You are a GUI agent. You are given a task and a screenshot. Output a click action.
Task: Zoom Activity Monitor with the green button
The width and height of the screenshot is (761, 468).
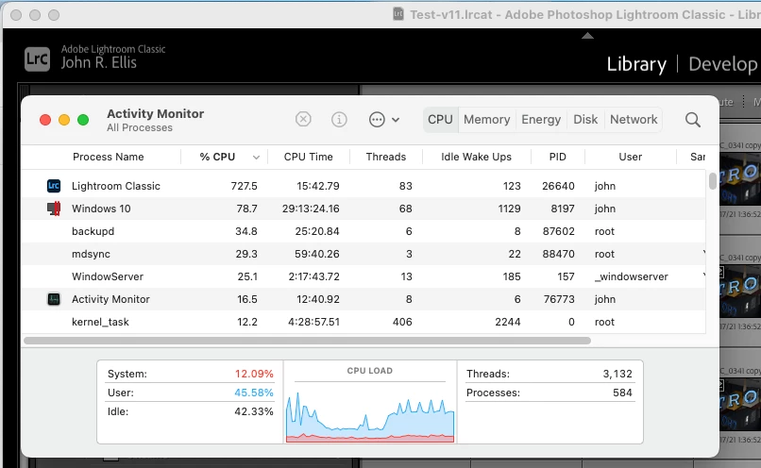click(x=83, y=120)
